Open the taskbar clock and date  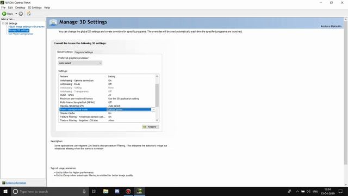[327, 191]
